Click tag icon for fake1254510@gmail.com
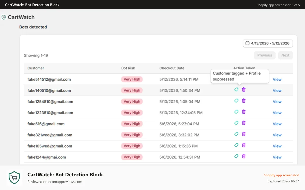Image resolution: width=305 pixels, height=190 pixels. 236,101
